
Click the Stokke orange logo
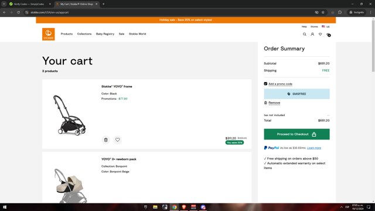click(48, 34)
